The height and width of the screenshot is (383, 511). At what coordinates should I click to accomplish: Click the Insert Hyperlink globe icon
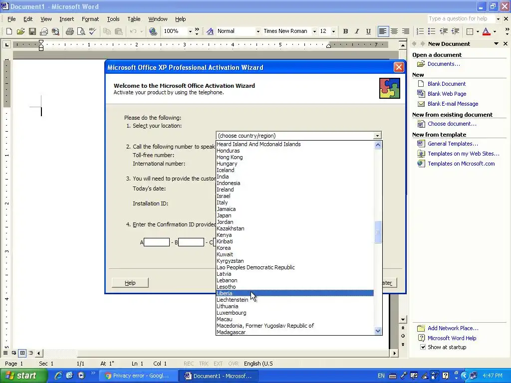(x=153, y=31)
